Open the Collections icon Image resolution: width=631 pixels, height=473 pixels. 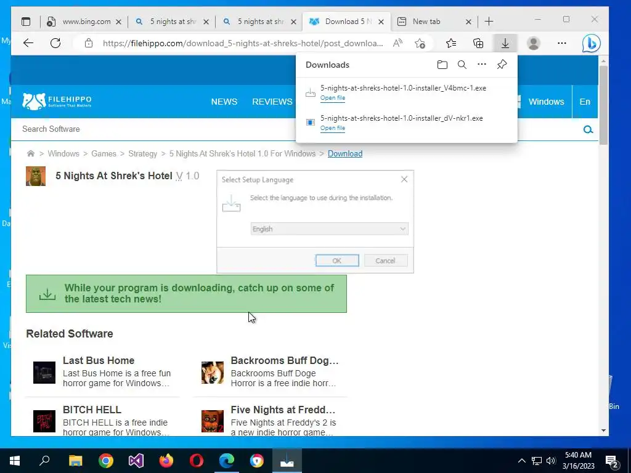coord(478,43)
